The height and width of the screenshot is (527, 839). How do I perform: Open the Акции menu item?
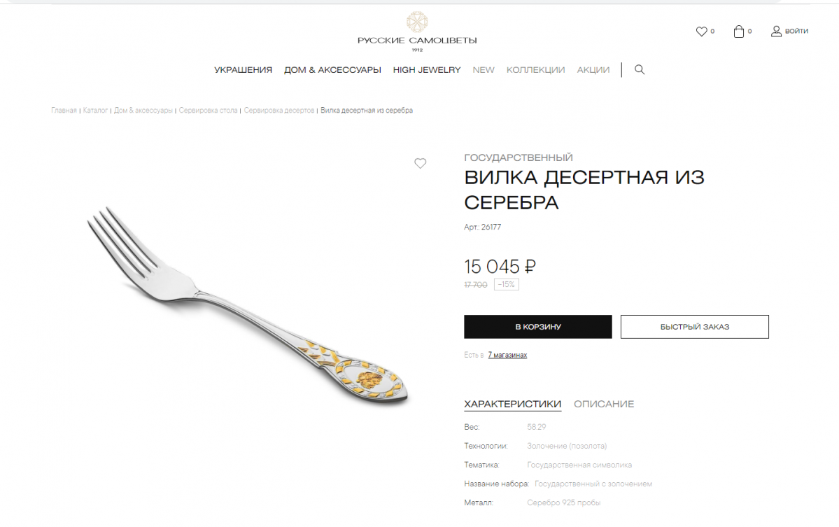pyautogui.click(x=593, y=70)
